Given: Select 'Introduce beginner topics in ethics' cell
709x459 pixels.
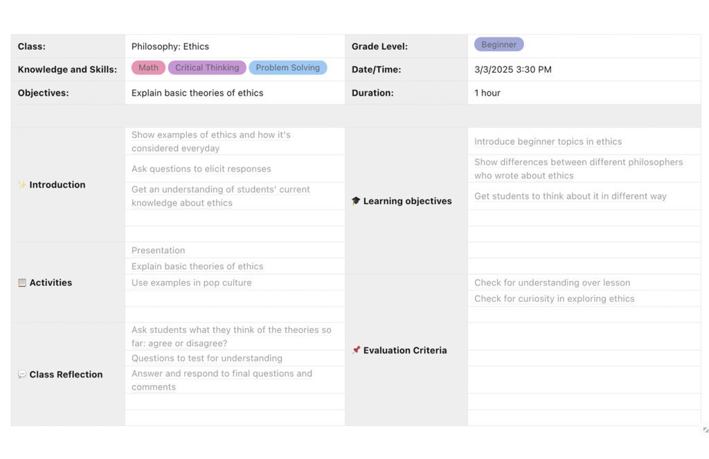Looking at the screenshot, I should (548, 142).
